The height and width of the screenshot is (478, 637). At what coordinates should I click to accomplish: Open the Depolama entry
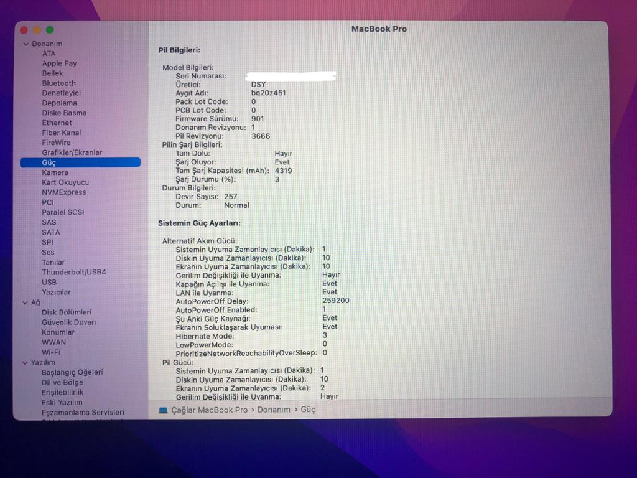(59, 103)
